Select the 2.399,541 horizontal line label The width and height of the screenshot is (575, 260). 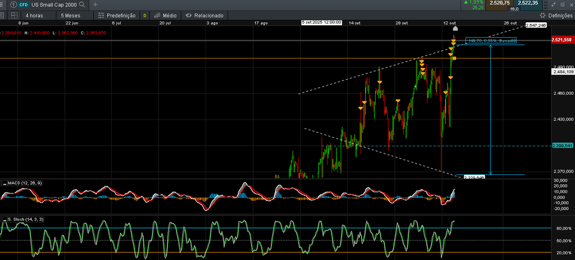click(563, 145)
